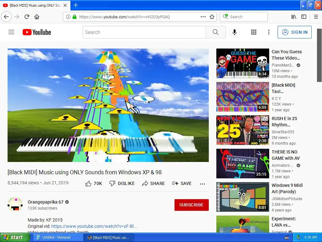Click the JDMotionPictures channel name
The image size is (322, 242).
(x=287, y=199)
